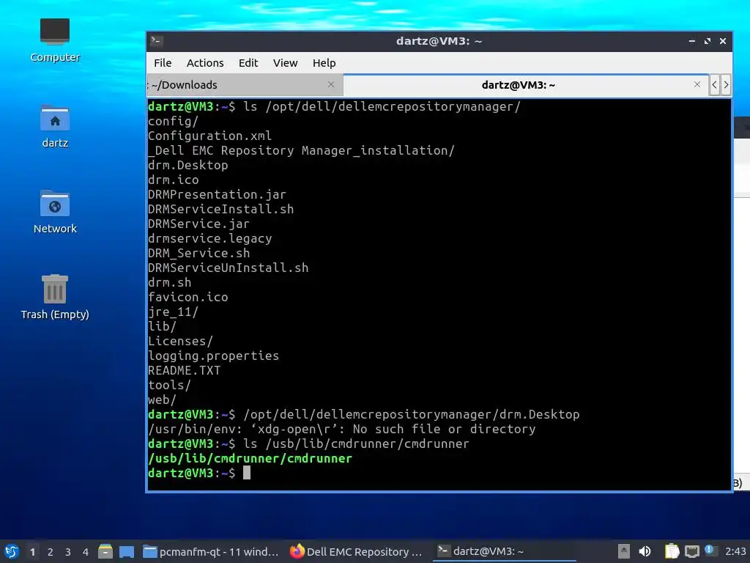
Task: Close the ~/Downloads terminal tab
Action: (x=331, y=84)
